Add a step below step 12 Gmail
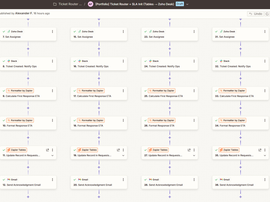Screen dimensions: 270x202 coord(28,197)
